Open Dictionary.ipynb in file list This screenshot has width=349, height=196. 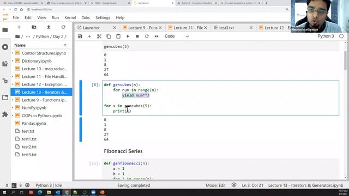(41, 61)
